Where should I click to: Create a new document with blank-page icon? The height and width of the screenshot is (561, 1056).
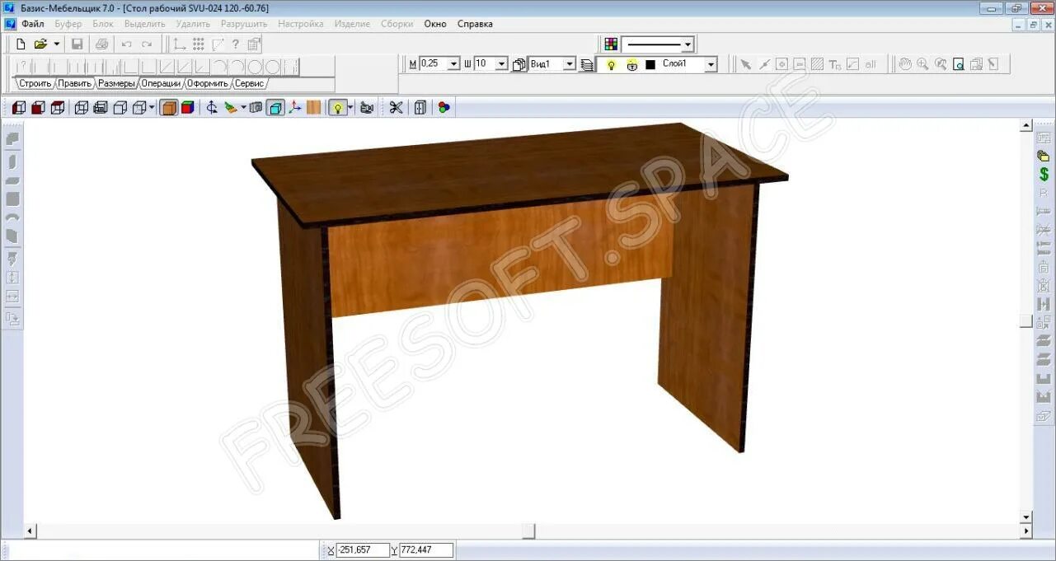click(21, 44)
